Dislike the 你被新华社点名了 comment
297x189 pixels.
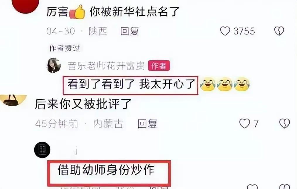(x=279, y=31)
